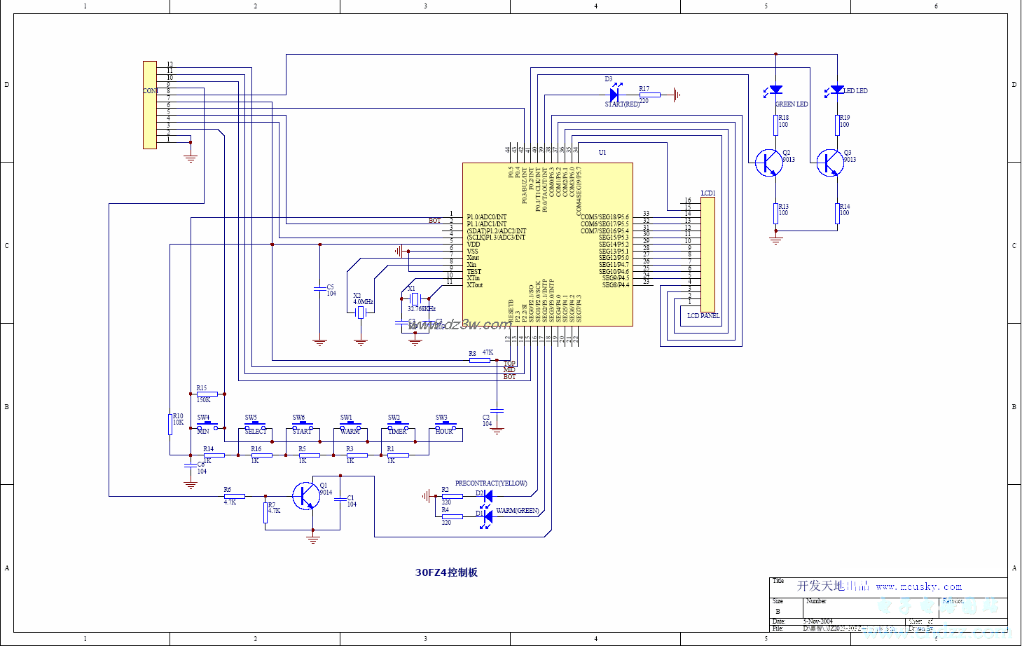Select the D2 PRECONTRACT(YELLOW) LED symbol
Image resolution: width=1022 pixels, height=646 pixels.
488,496
